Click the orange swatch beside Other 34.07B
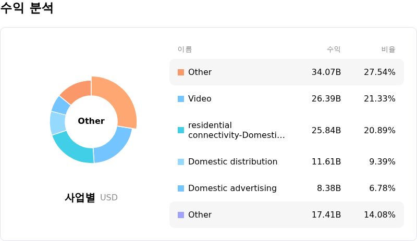This screenshot has width=417, height=241. pos(180,72)
